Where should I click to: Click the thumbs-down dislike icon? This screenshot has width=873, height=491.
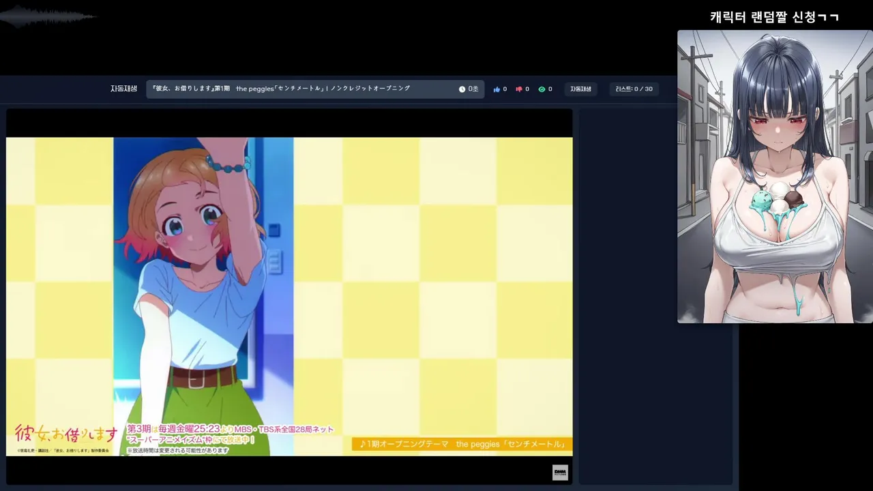pyautogui.click(x=519, y=89)
